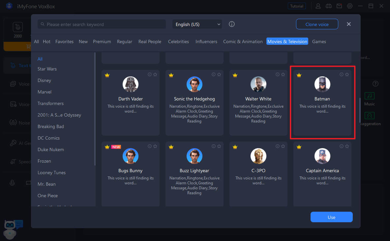Open the user account icon

click(x=318, y=6)
